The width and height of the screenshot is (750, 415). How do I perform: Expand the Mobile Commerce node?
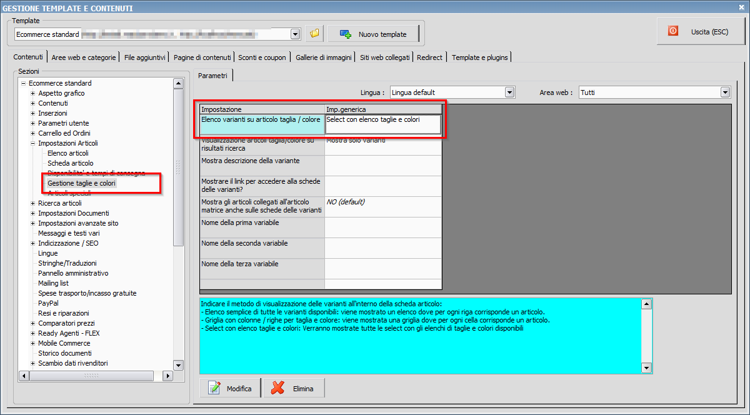[32, 343]
